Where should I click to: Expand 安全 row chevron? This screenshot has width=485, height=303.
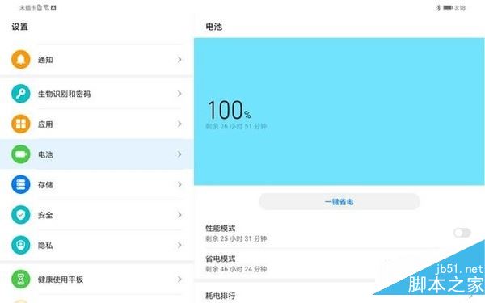click(179, 215)
